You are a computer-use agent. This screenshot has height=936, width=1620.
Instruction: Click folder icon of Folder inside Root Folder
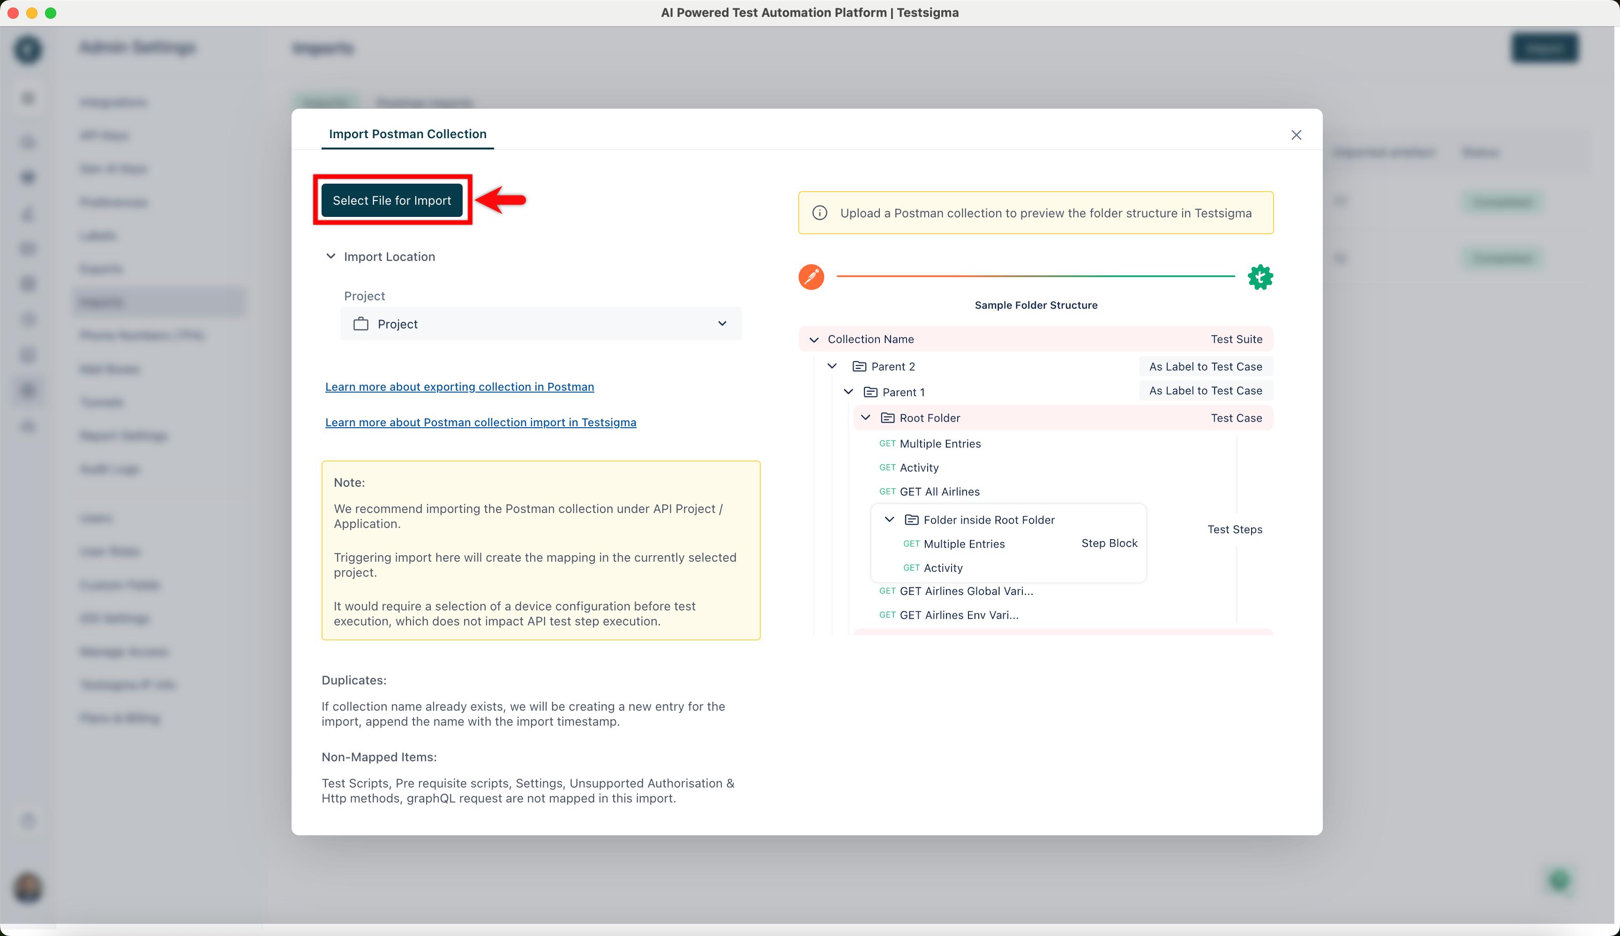912,519
